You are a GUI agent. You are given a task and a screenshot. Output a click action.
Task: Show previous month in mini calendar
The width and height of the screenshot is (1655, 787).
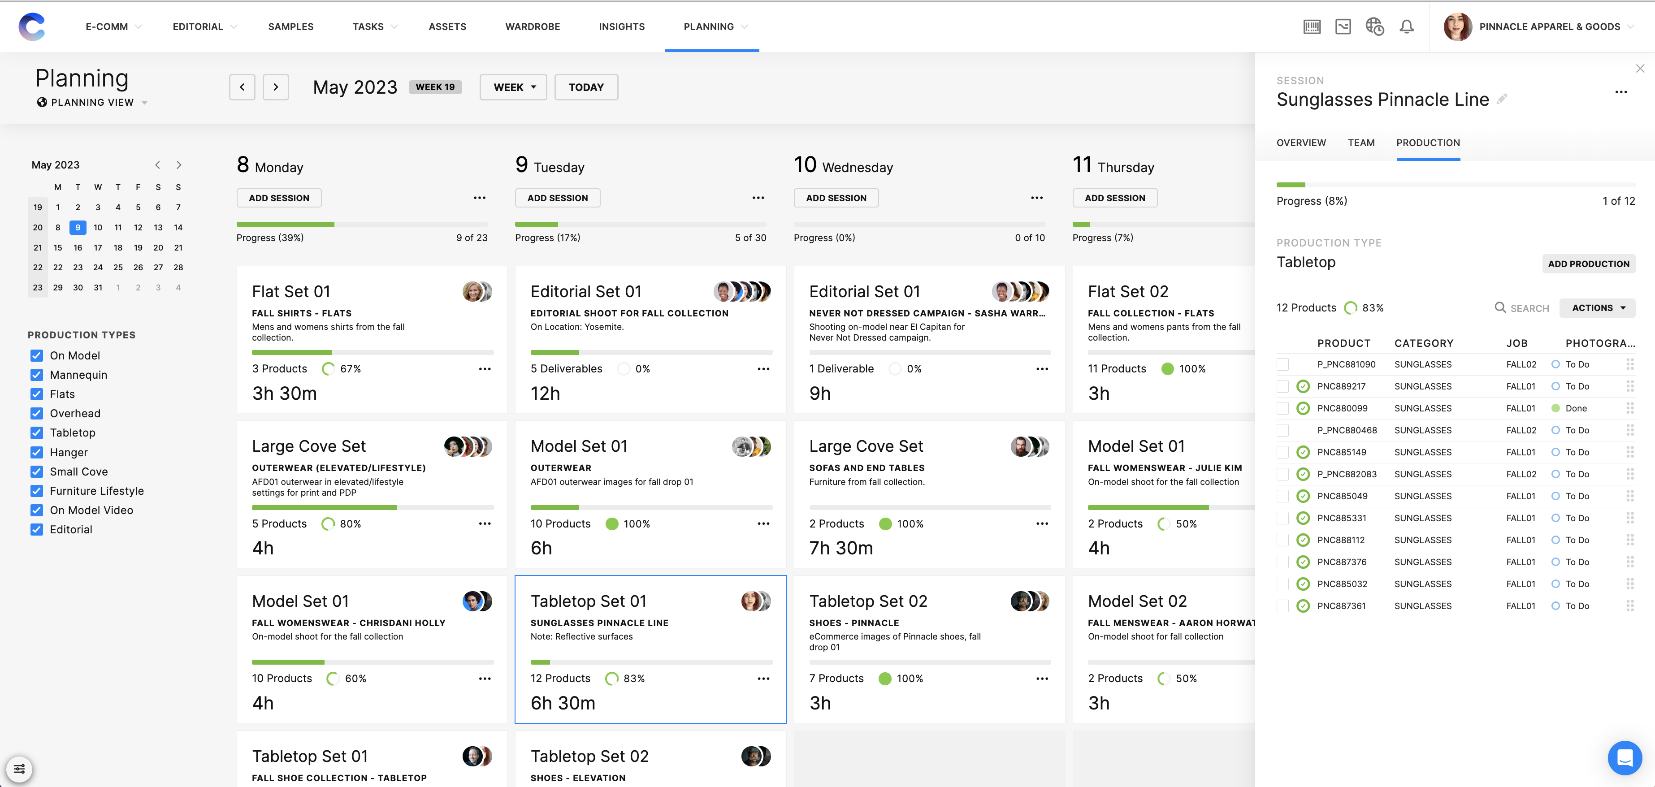pos(157,165)
